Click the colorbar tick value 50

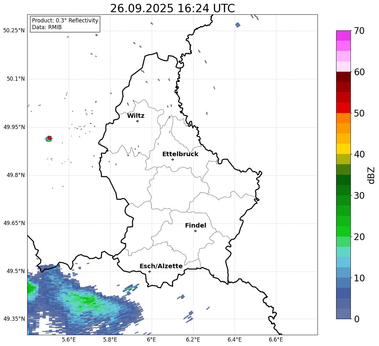(359, 113)
